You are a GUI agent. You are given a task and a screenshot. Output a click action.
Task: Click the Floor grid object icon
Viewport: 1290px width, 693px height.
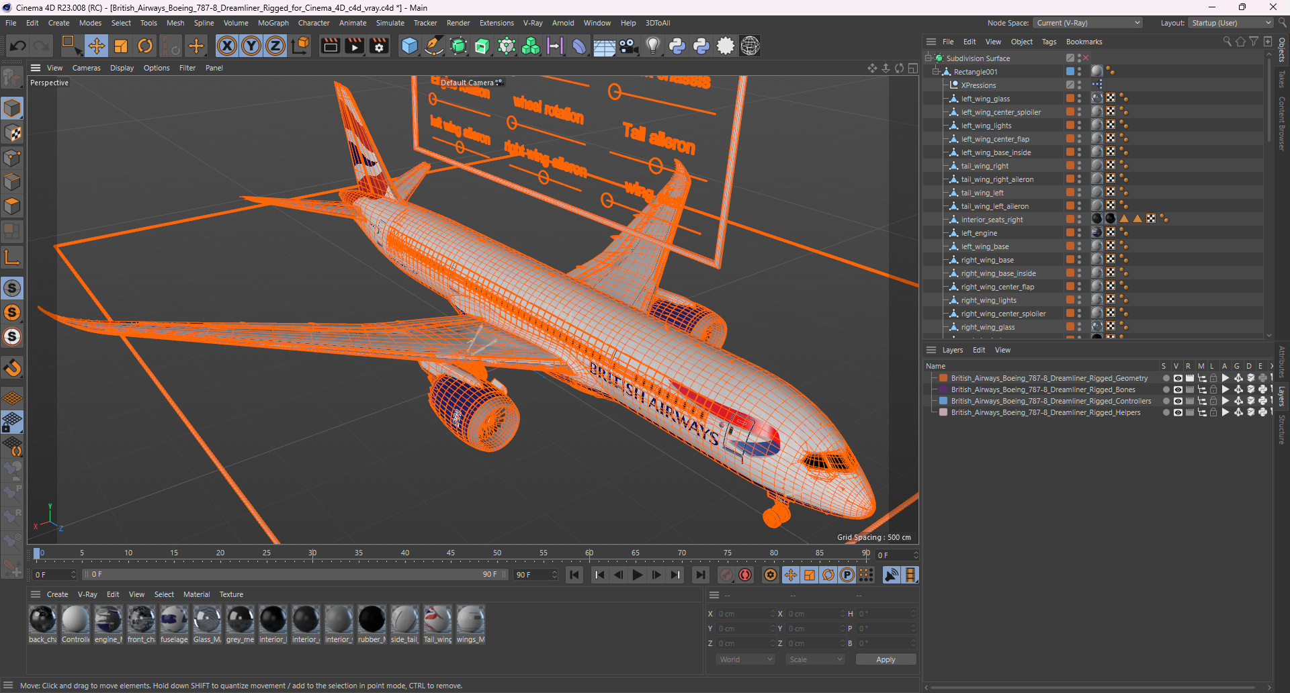pos(604,46)
